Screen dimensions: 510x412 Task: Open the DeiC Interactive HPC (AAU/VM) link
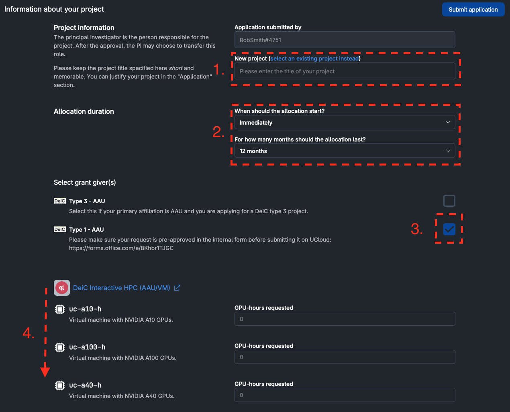[121, 288]
